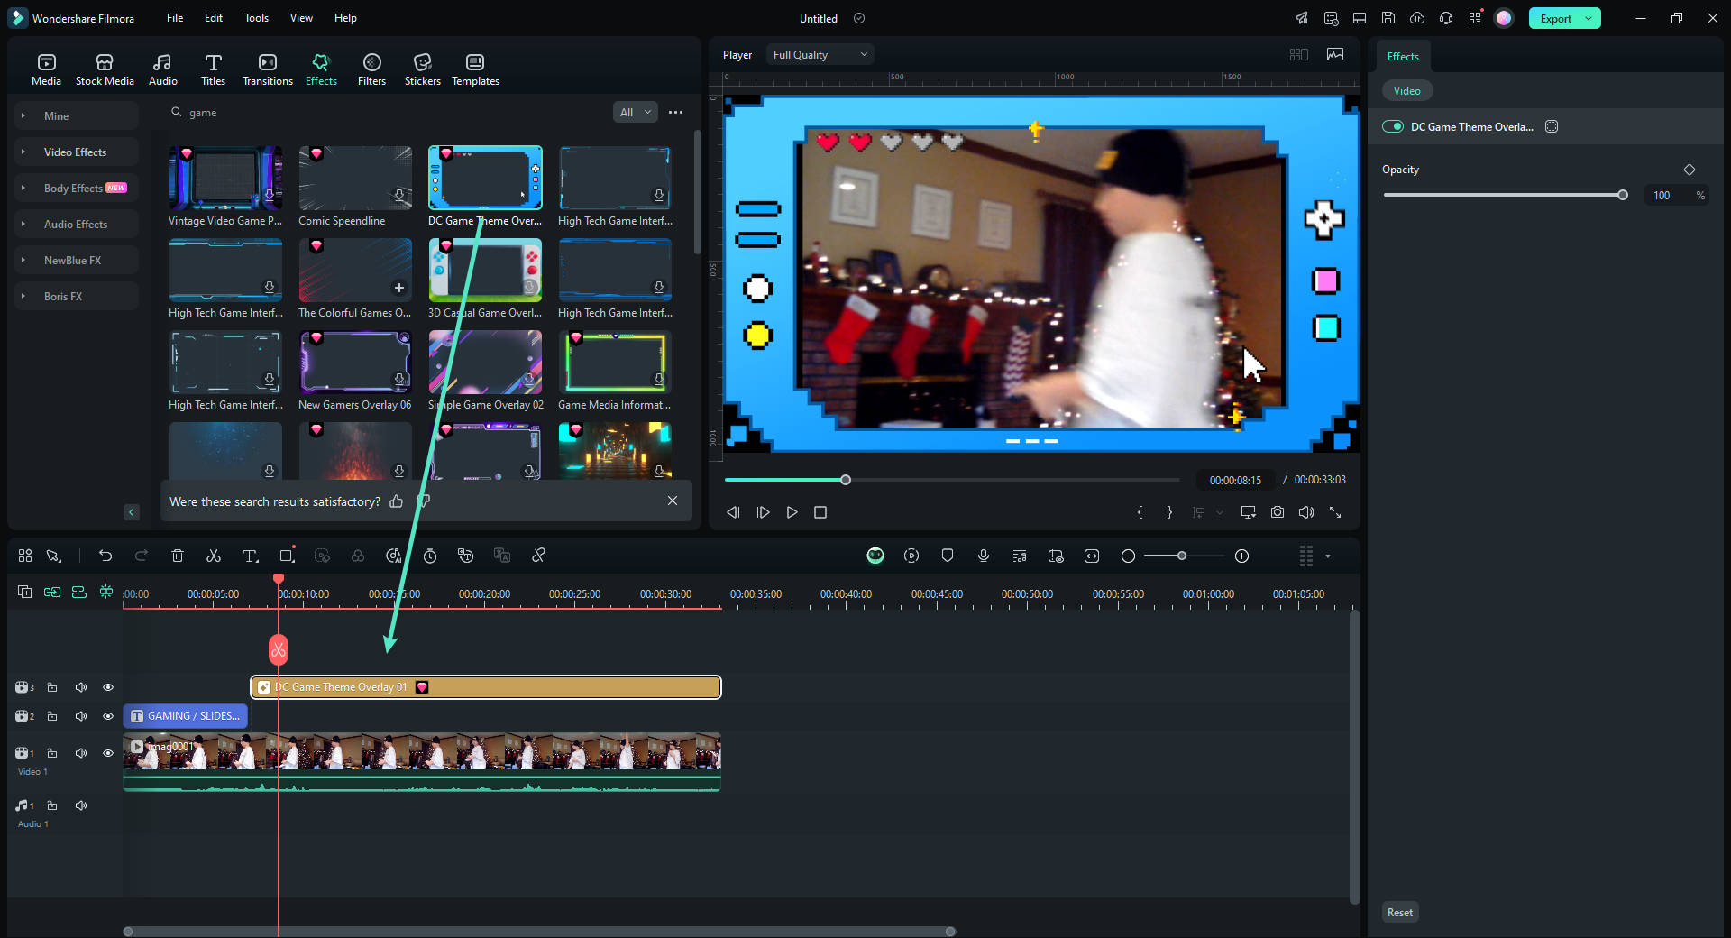Zoom out the timeline with minus button
The image size is (1731, 938).
(x=1128, y=556)
